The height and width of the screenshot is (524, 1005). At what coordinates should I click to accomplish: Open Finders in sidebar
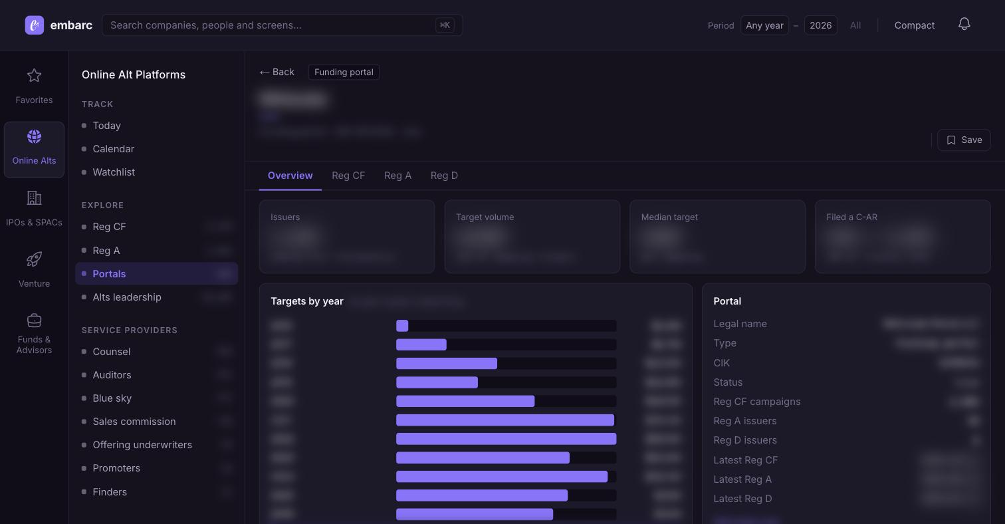coord(156,492)
